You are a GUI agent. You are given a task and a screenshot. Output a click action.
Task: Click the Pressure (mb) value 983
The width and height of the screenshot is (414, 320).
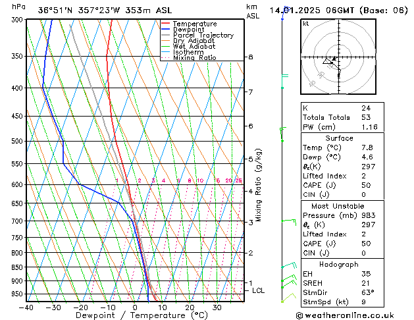point(369,215)
